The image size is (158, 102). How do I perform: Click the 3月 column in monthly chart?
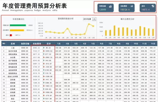[x=114, y=31]
